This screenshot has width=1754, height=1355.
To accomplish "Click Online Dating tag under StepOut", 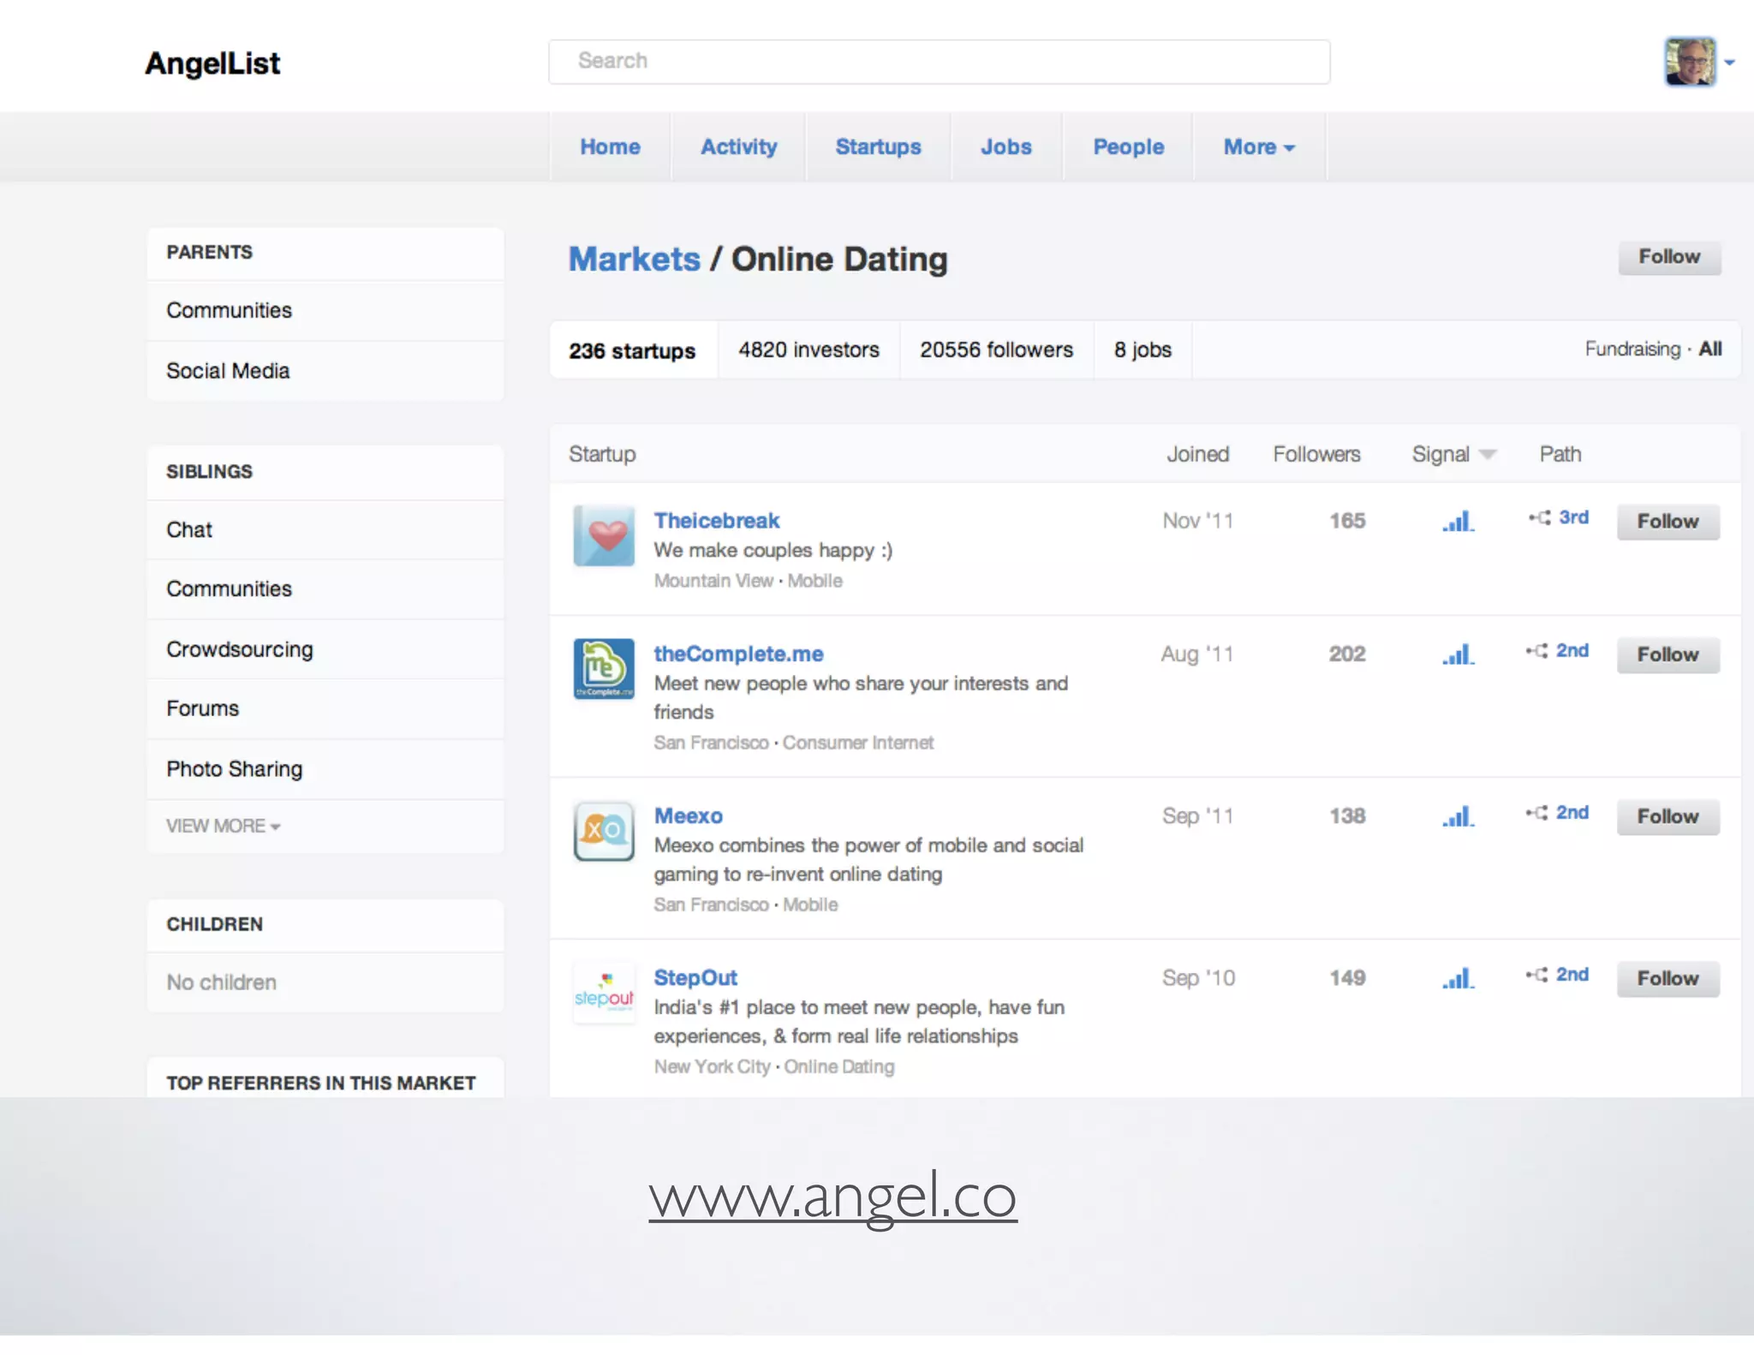I will pos(839,1066).
